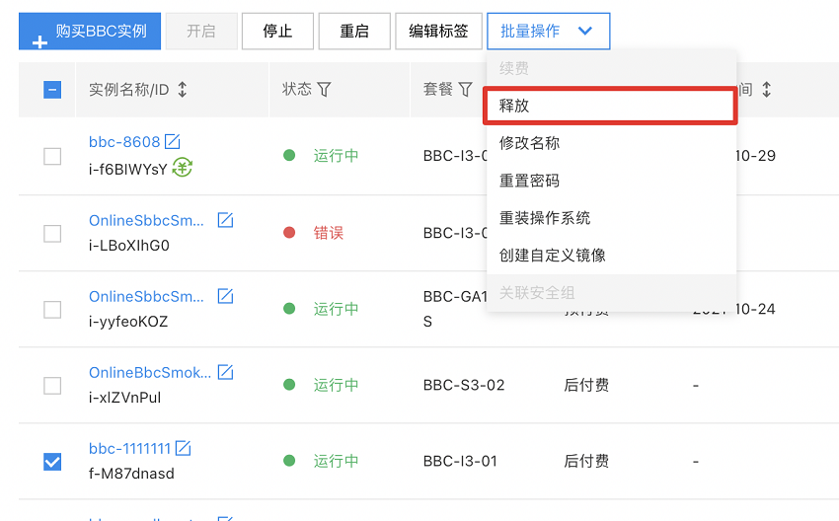Image resolution: width=839 pixels, height=521 pixels.
Task: Choose 修改名称 menu entry
Action: (x=611, y=143)
